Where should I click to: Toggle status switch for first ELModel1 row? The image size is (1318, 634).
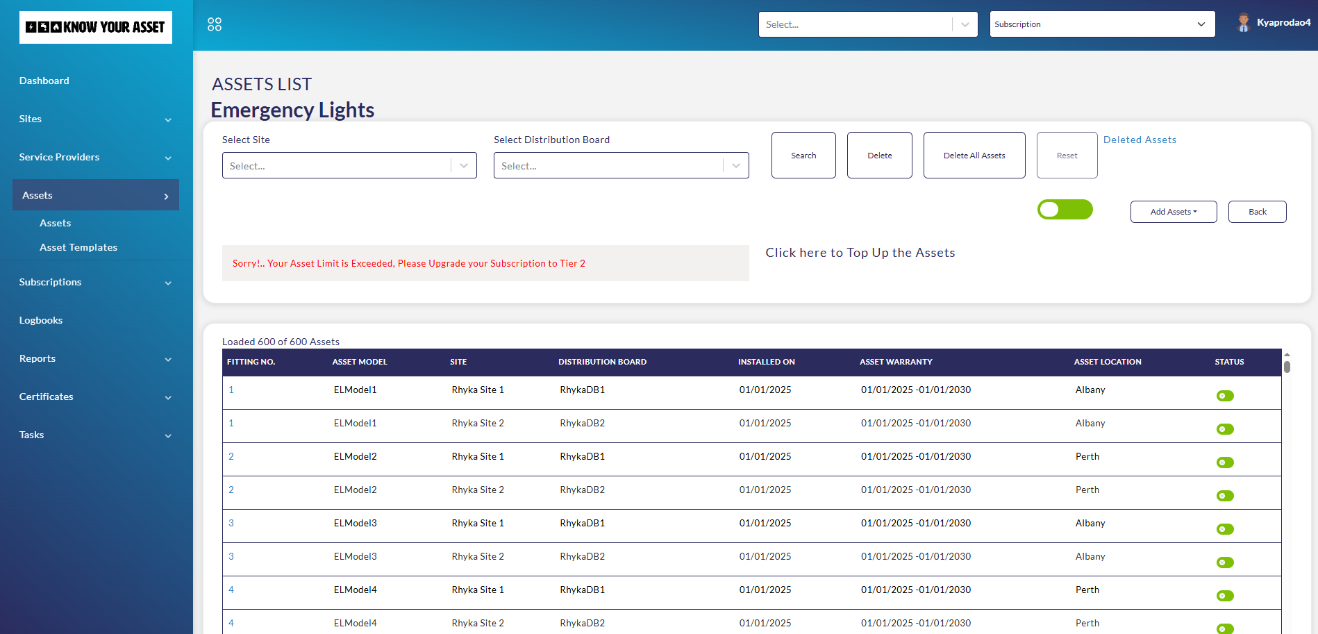(x=1225, y=396)
